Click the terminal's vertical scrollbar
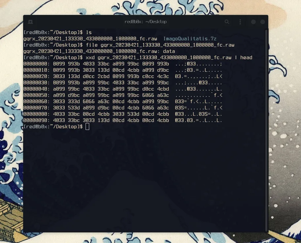 point(266,130)
